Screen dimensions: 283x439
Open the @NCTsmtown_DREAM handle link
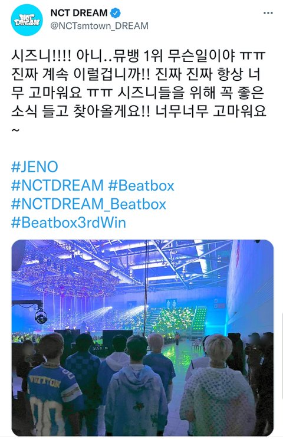coord(99,26)
